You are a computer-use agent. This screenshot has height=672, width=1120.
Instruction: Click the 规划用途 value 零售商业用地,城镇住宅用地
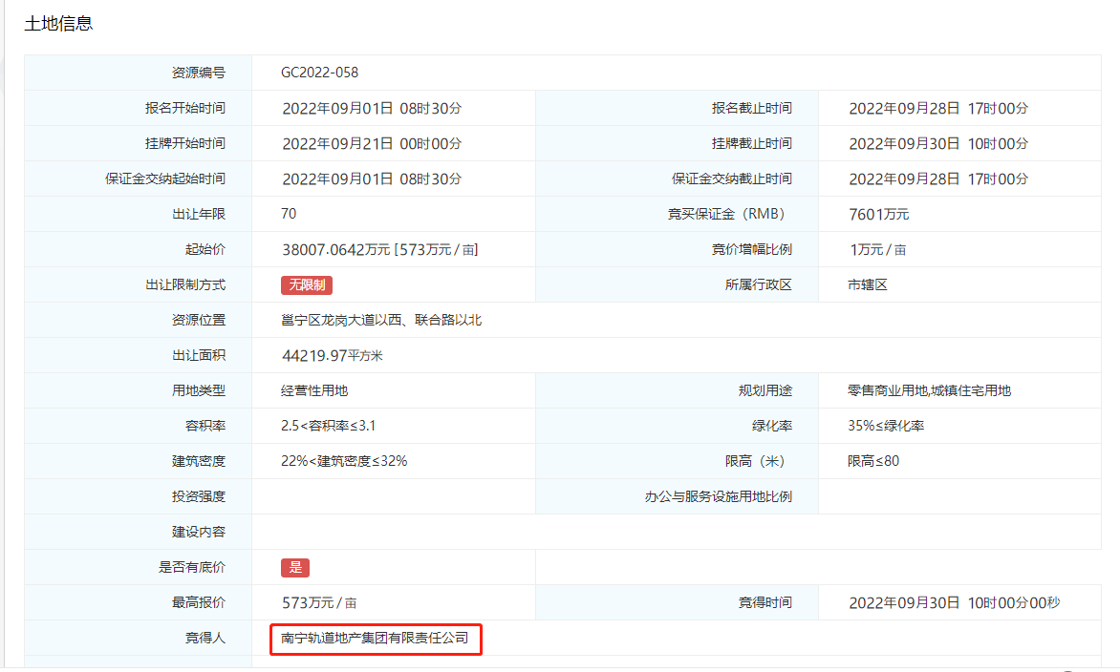click(929, 390)
